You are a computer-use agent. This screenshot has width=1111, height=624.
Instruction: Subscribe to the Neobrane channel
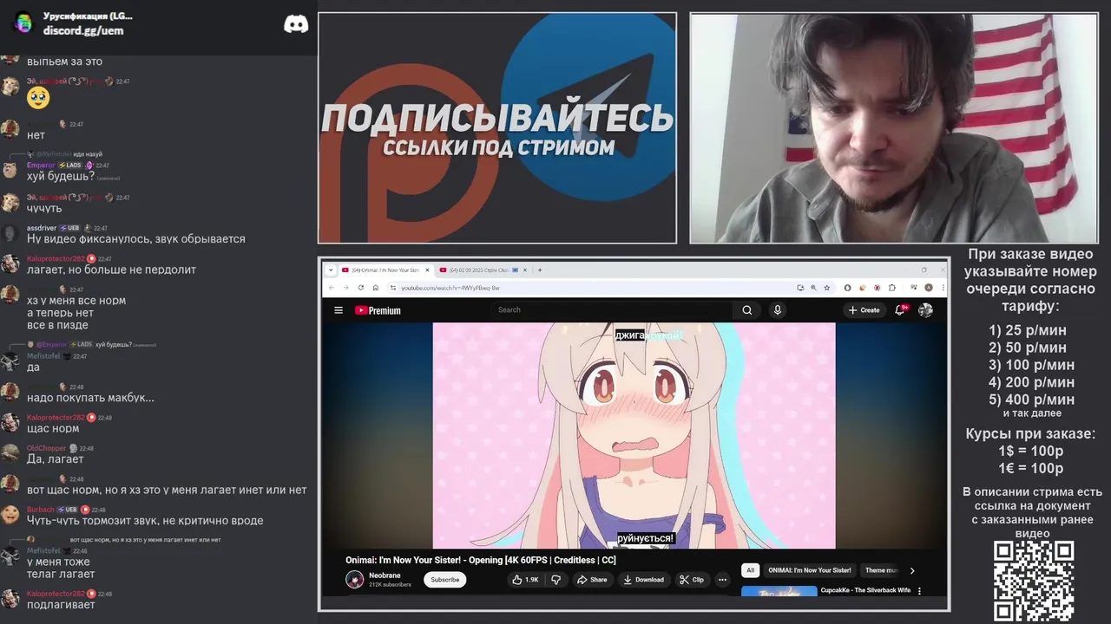(x=445, y=580)
